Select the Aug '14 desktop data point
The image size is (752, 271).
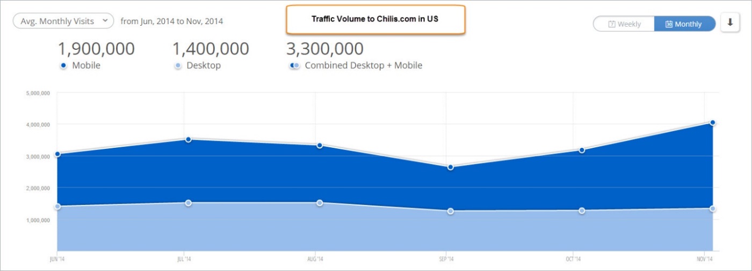click(x=320, y=203)
